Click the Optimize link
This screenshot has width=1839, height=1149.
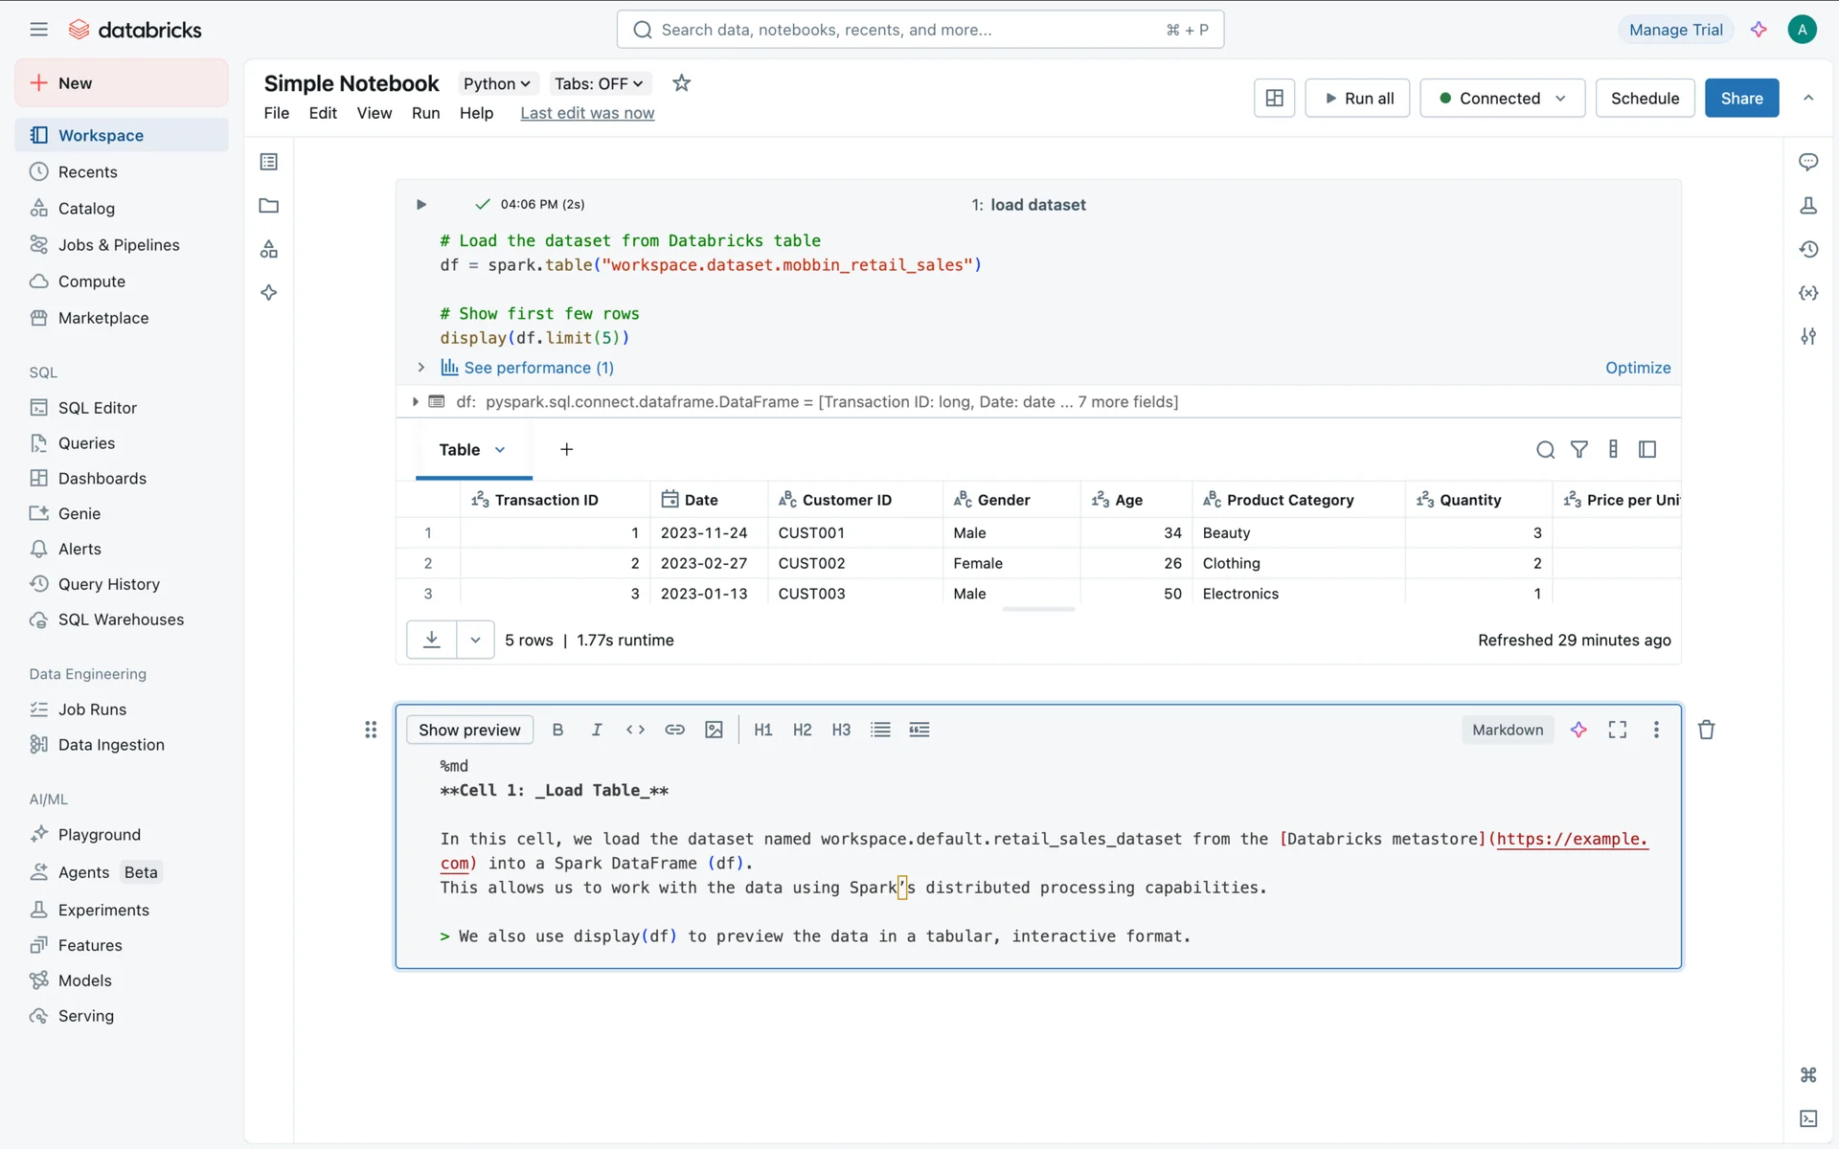pyautogui.click(x=1638, y=368)
